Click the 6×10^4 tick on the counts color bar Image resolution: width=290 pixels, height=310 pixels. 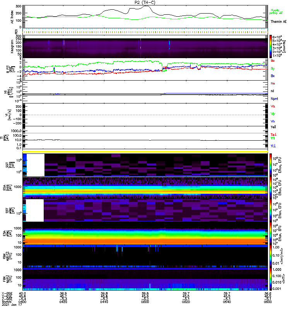tap(277, 37)
